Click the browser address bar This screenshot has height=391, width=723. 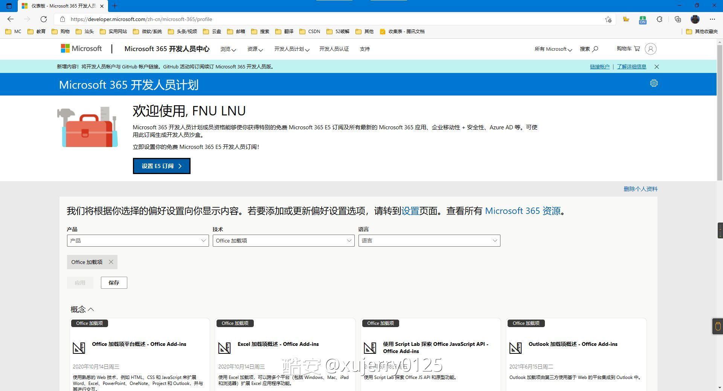[301, 19]
